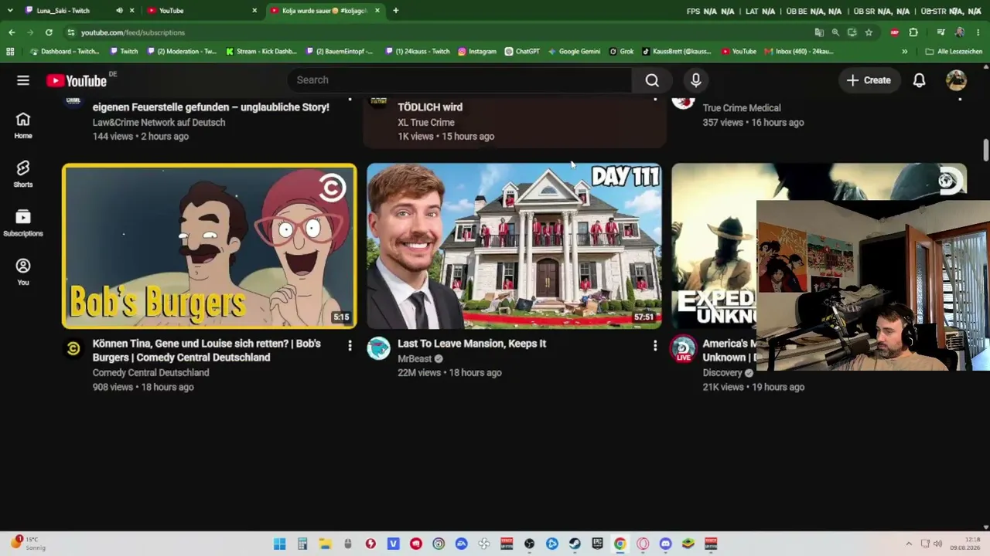The width and height of the screenshot is (990, 556).
Task: Open the Google Gemini bookmark
Action: pos(575,52)
